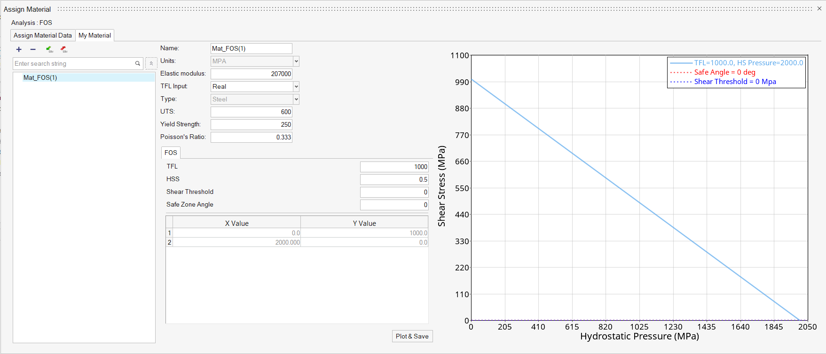
Task: Click X cell 2000.000 in row 2
Action: [237, 242]
